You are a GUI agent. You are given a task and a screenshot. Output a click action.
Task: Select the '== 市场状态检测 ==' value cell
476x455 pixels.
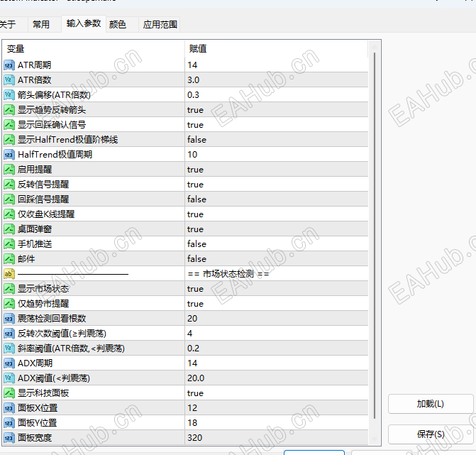276,274
